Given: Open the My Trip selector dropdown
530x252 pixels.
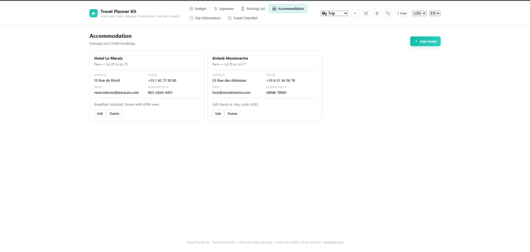Looking at the screenshot, I should (x=334, y=13).
